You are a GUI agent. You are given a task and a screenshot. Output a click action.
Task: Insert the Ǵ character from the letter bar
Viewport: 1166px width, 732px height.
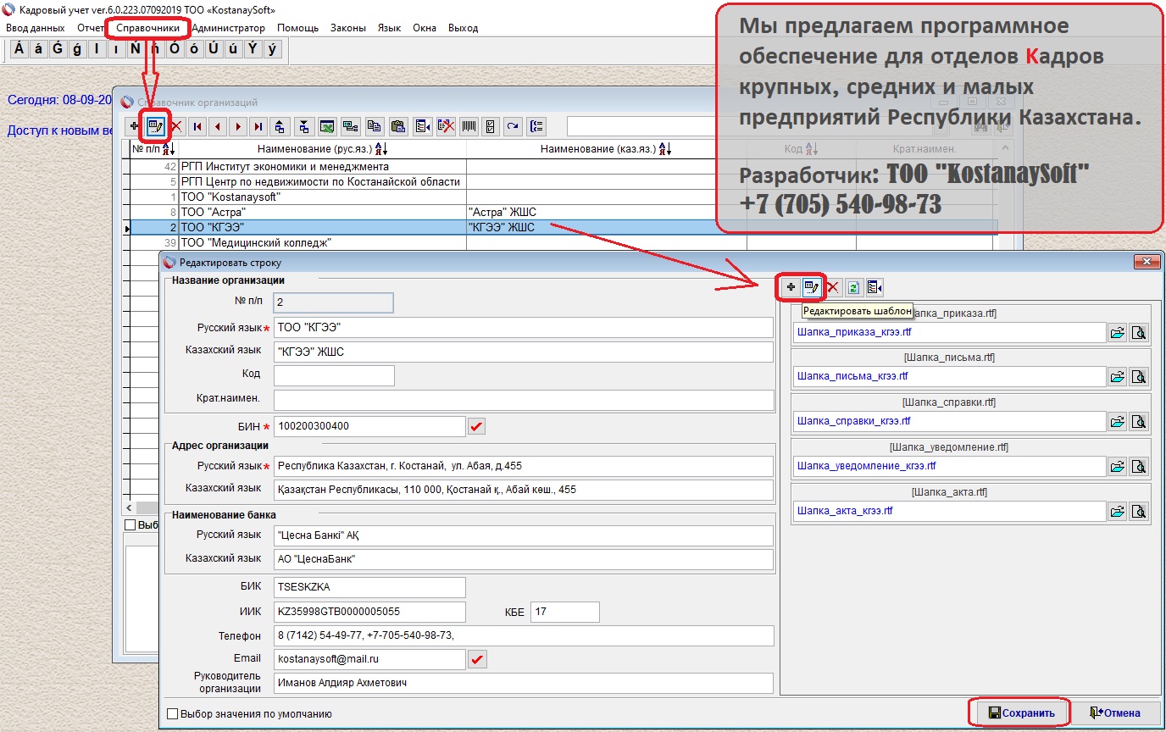pos(57,49)
